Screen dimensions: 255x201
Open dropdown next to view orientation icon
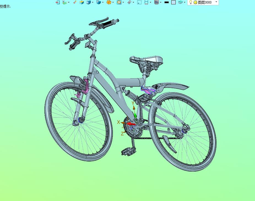[x=103, y=2]
